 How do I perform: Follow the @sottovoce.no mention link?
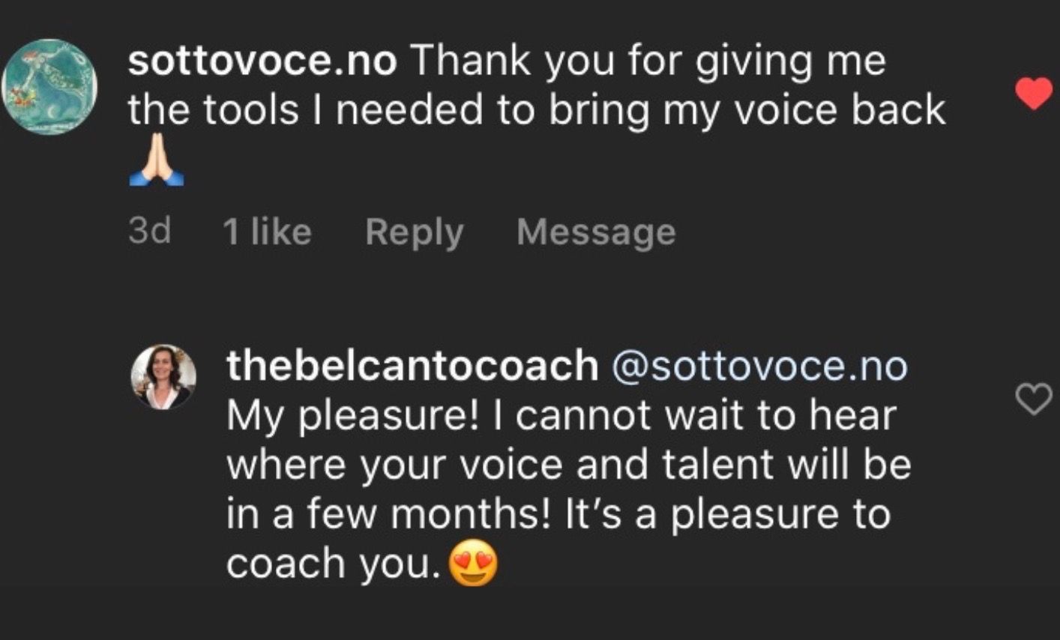click(759, 366)
